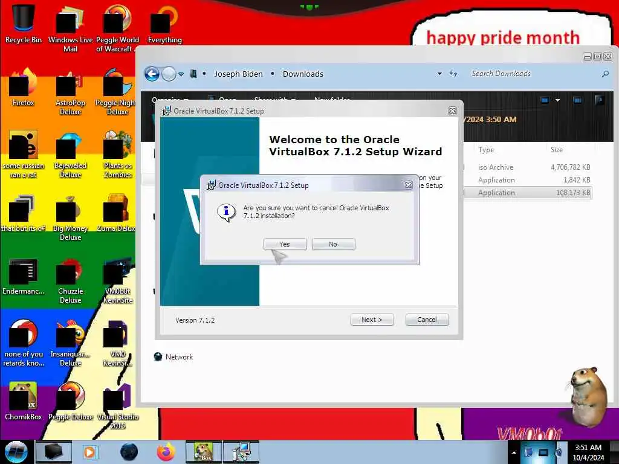
Task: Click media player icon in taskbar
Action: pos(89,452)
